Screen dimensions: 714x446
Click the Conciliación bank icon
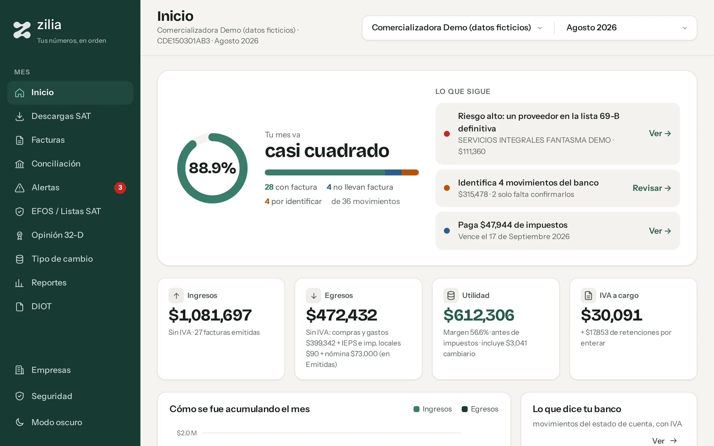click(x=20, y=164)
